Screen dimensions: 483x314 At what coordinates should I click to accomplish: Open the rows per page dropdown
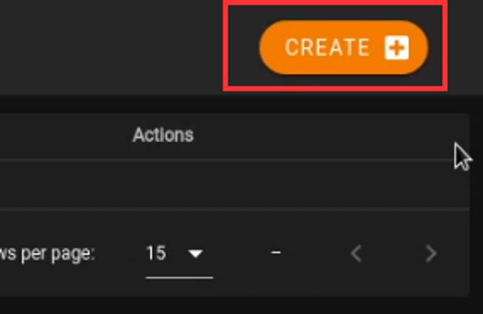(179, 253)
